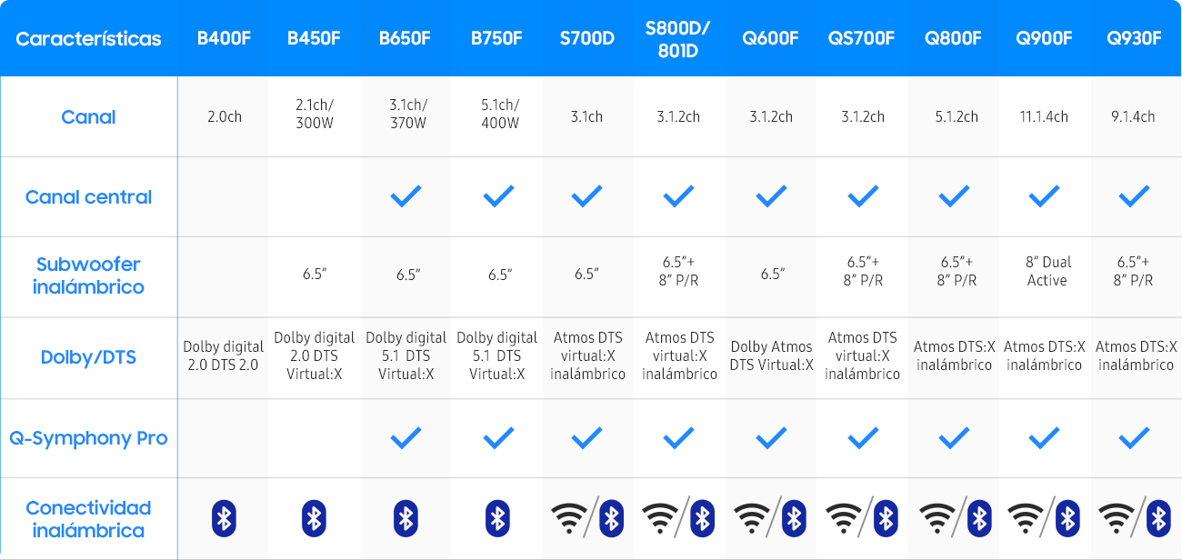The image size is (1182, 560).
Task: Click the Canal central checkmark for B650F
Action: coord(406,196)
